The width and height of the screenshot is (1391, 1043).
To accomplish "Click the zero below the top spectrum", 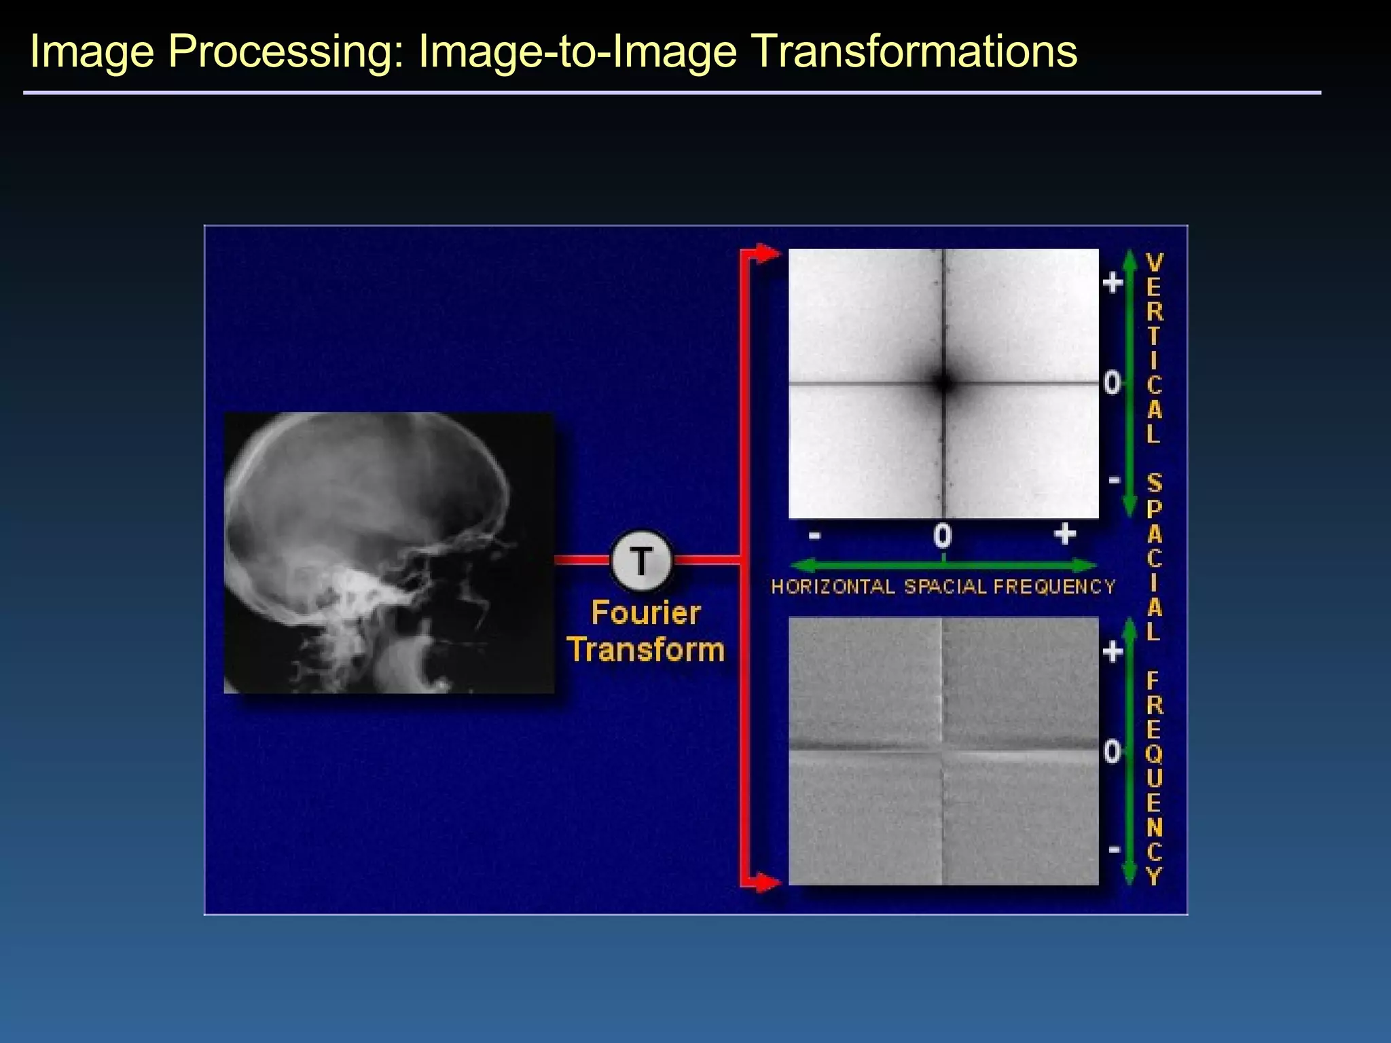I will pyautogui.click(x=942, y=536).
